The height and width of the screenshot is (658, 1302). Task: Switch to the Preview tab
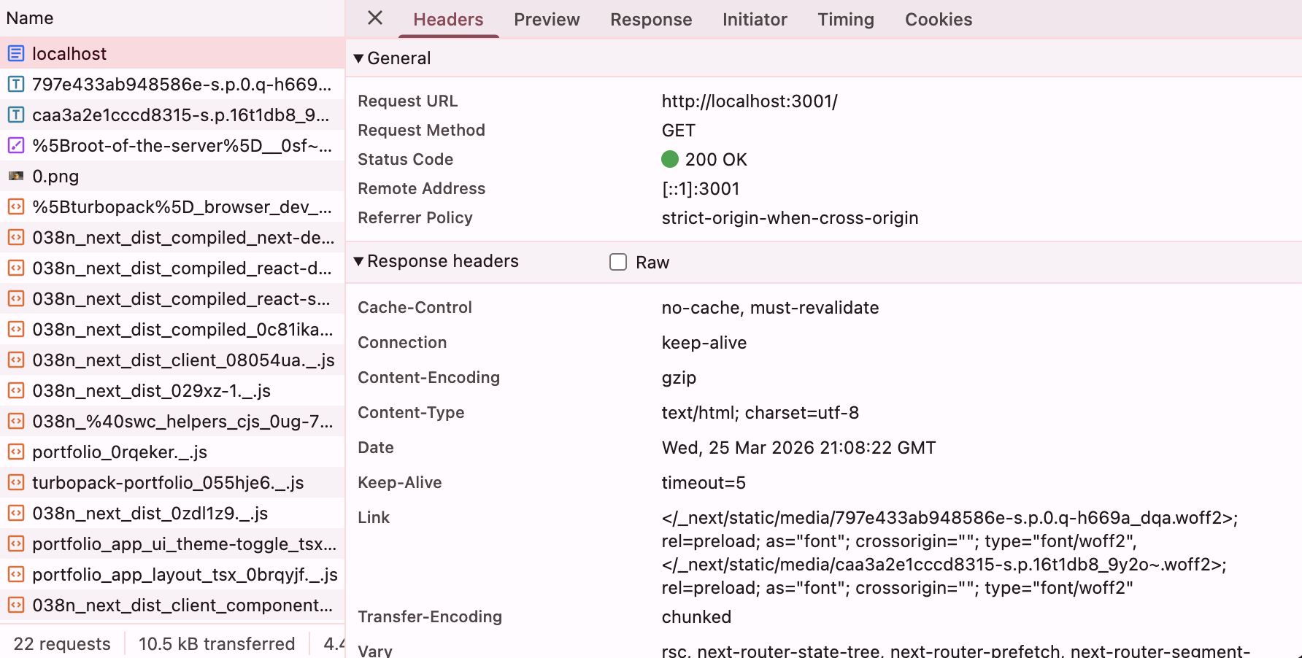click(x=547, y=20)
